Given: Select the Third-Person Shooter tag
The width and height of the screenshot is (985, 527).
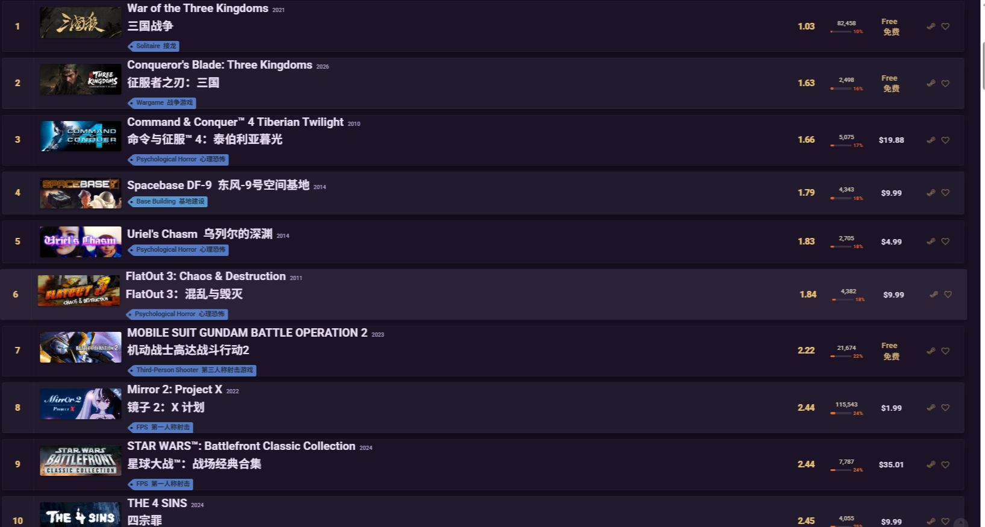Looking at the screenshot, I should coord(192,370).
